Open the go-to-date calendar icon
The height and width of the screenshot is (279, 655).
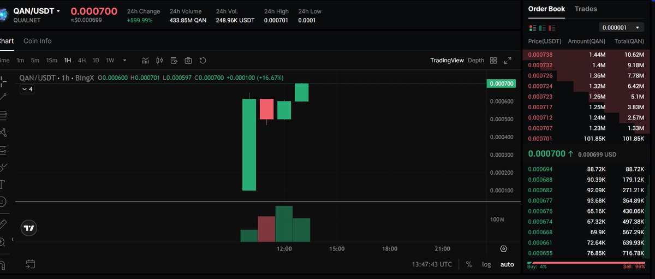30,264
